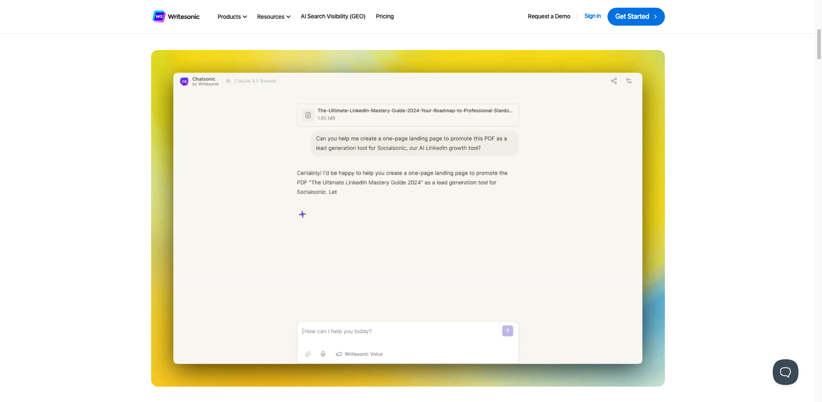This screenshot has width=822, height=402.
Task: Expand the Resources dropdown menu
Action: 274,17
